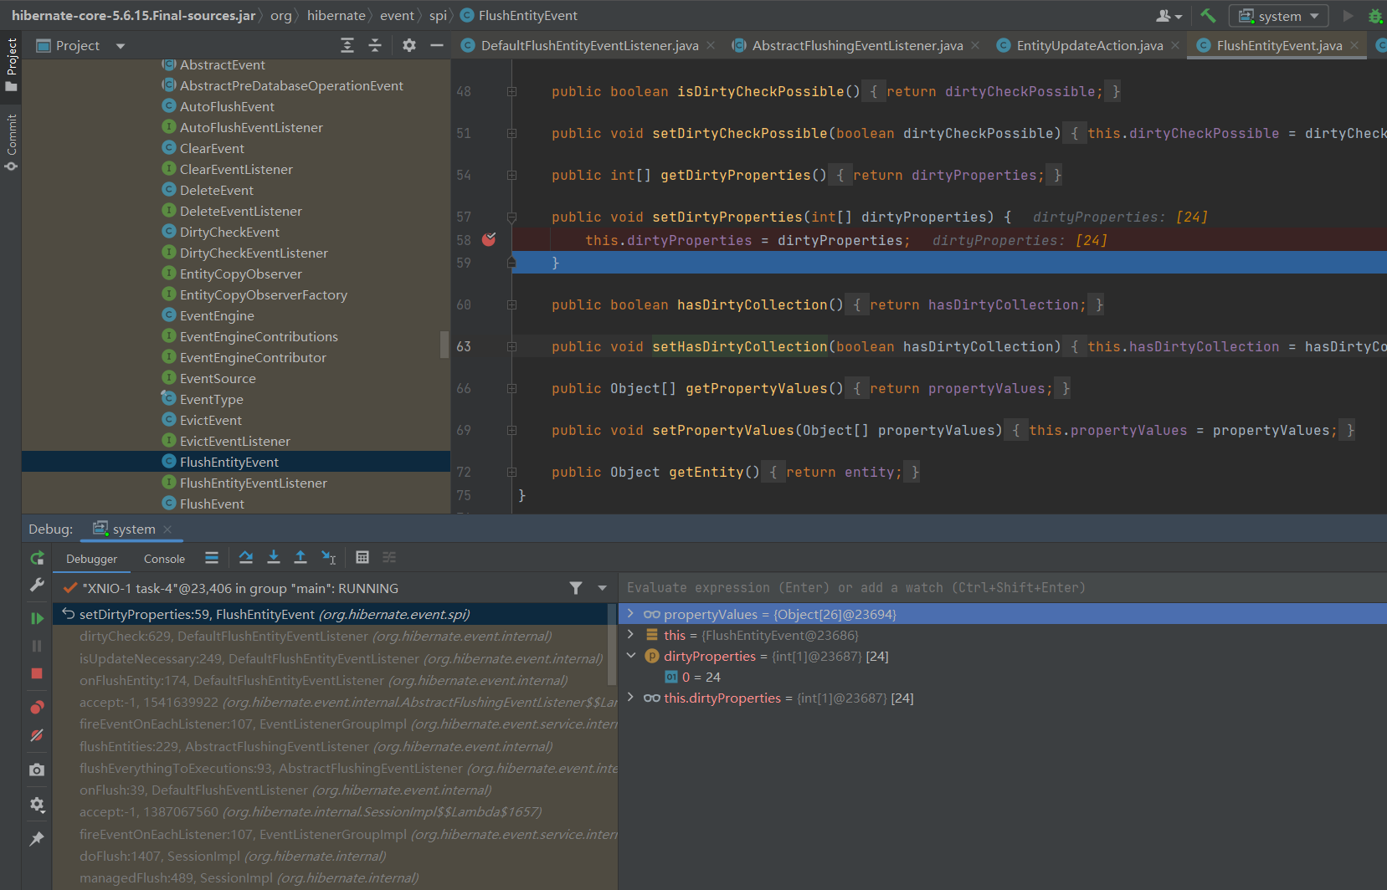Click the event breadcrumb
Image resolution: width=1387 pixels, height=890 pixels.
click(x=397, y=15)
